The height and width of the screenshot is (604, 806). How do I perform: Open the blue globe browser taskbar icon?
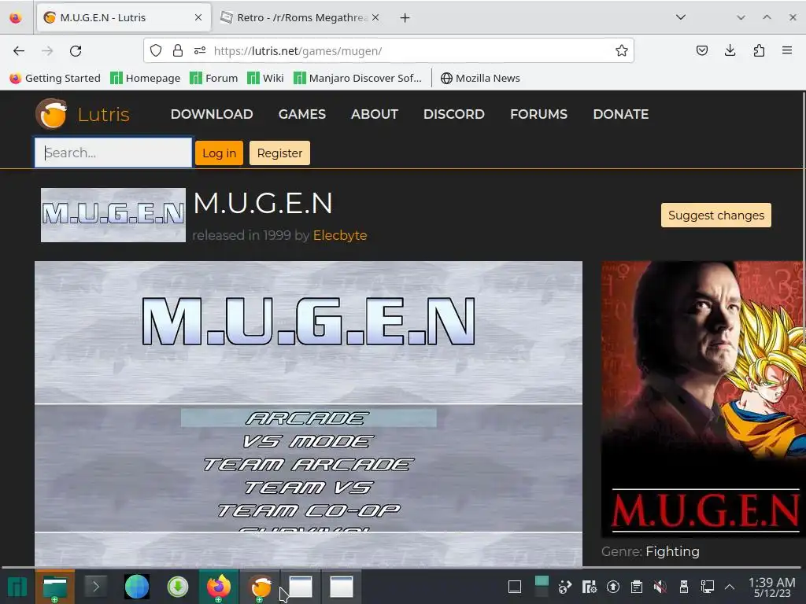(x=137, y=587)
